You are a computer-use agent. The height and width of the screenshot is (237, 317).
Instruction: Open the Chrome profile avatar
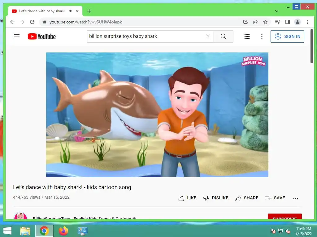tap(297, 22)
